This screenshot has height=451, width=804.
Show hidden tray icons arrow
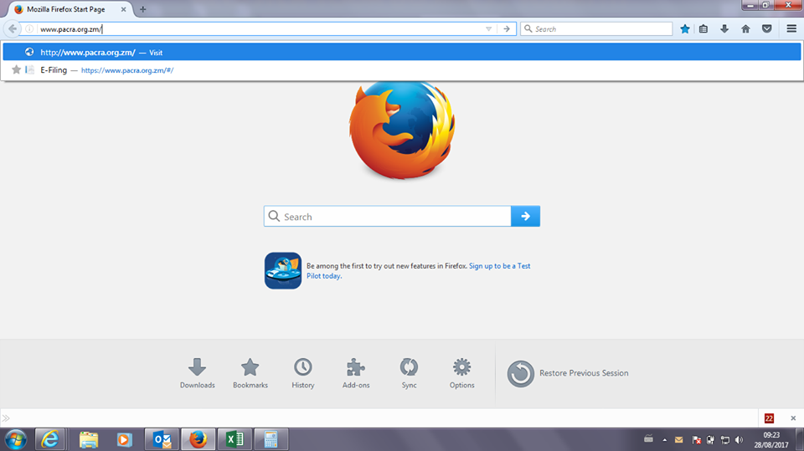tap(664, 440)
